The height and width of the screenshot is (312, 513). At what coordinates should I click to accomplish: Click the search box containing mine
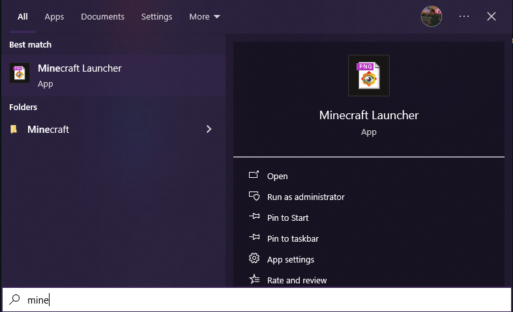coord(257,300)
